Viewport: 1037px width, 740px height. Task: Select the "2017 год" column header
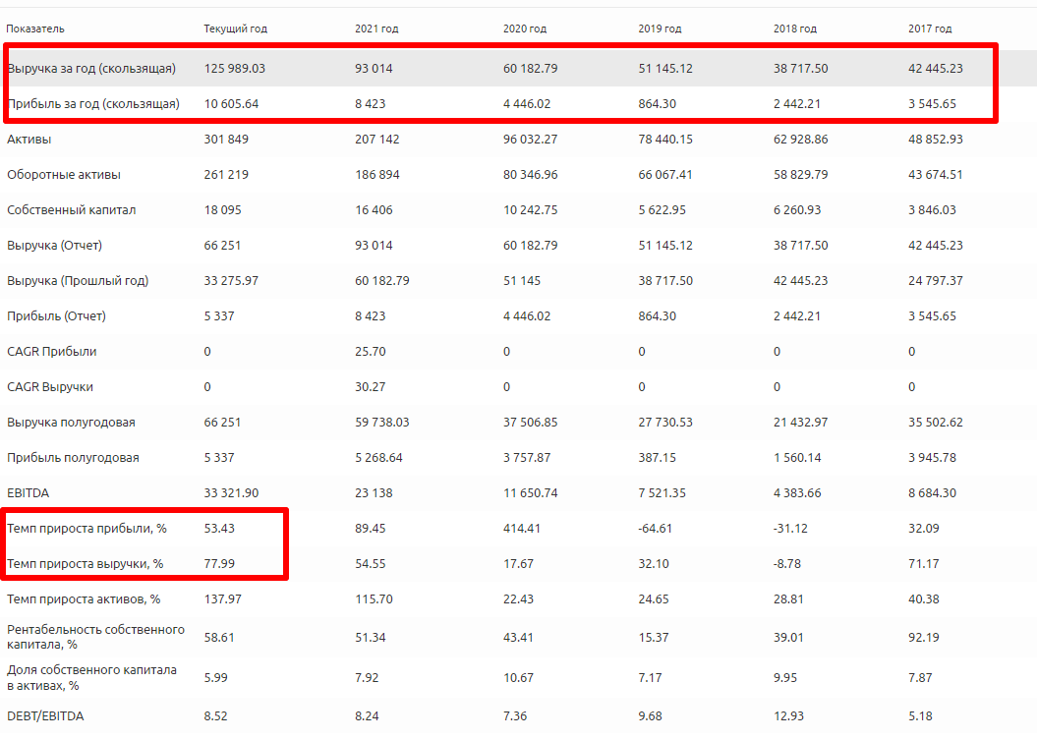[x=930, y=28]
